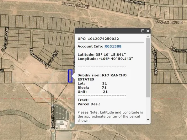187x140 pixels.
Task: Click the Tract: field label
Action: click(83, 100)
